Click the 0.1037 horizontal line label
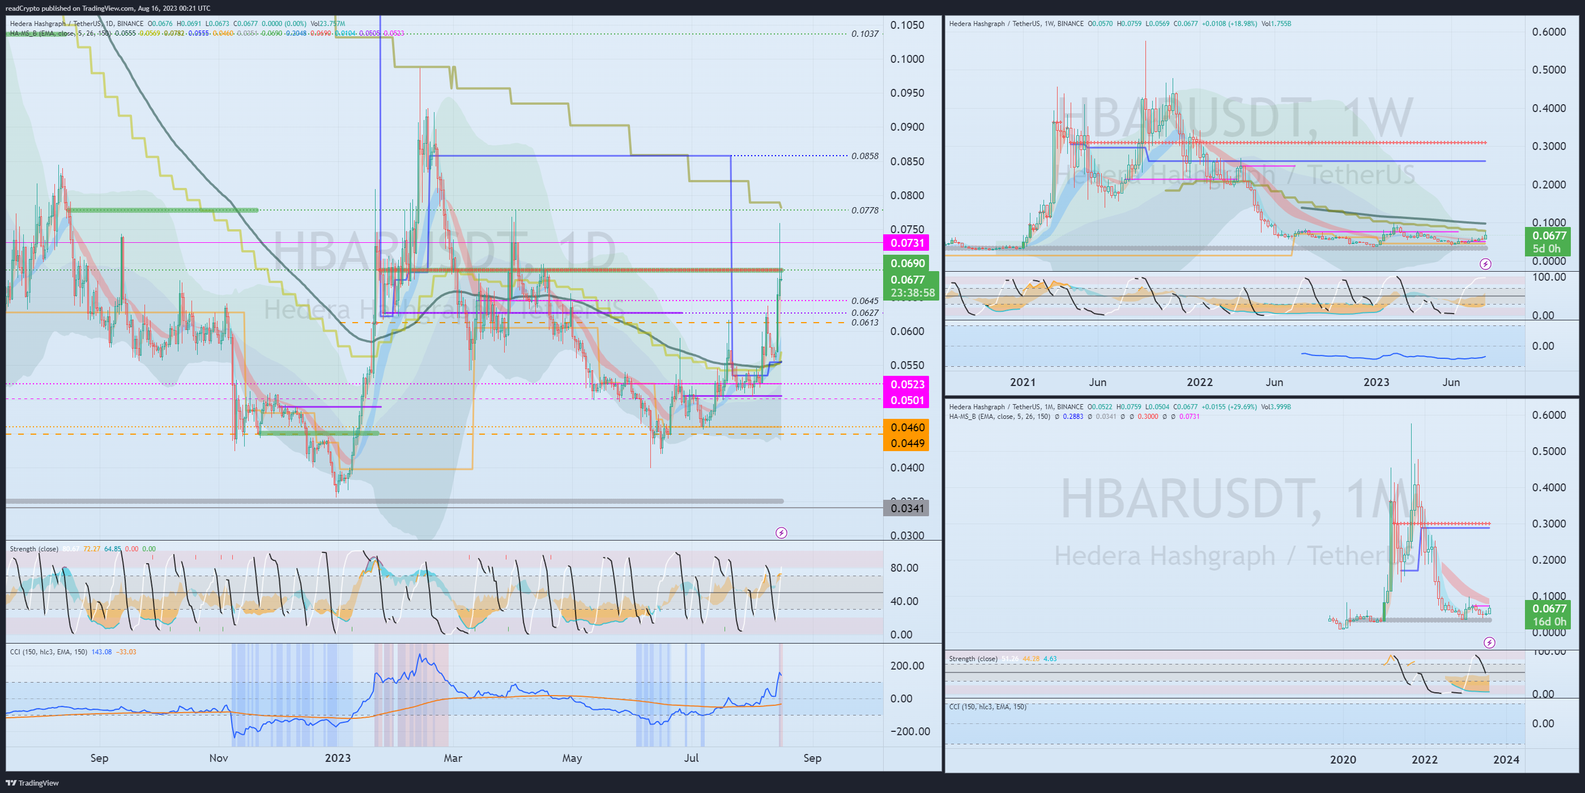The width and height of the screenshot is (1585, 793). 864,34
